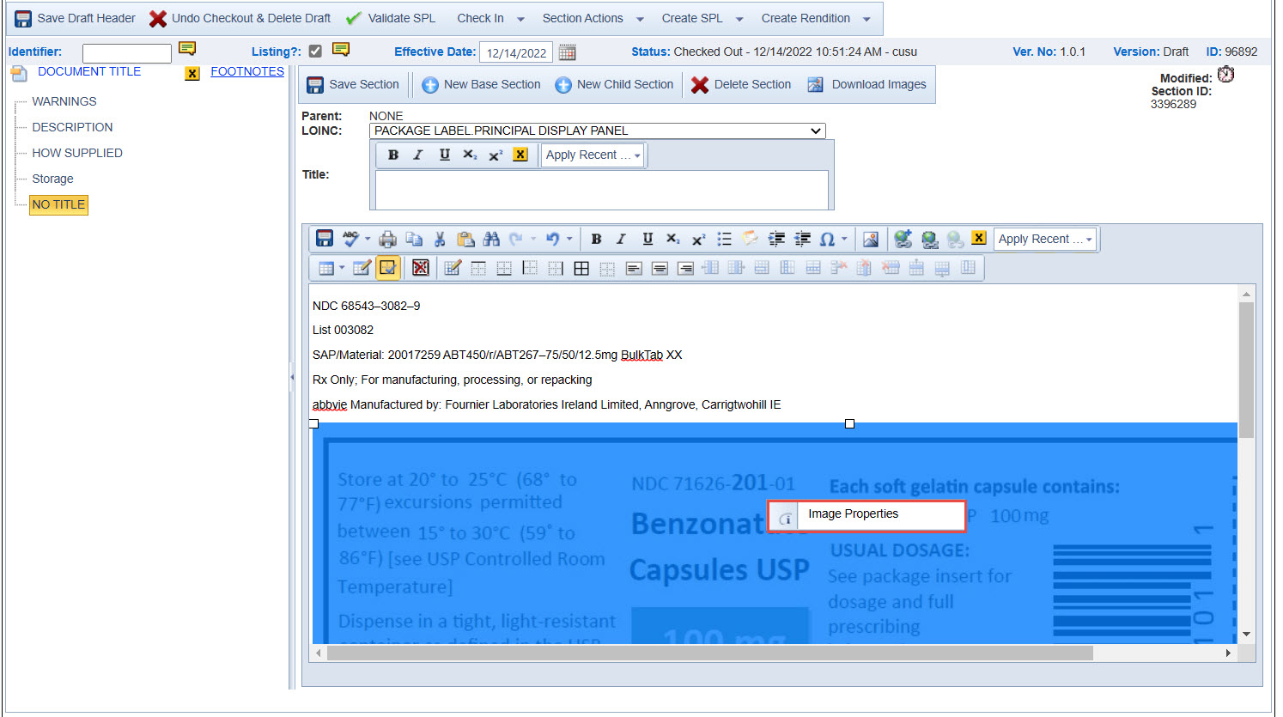Click the paste clipboard icon
The image size is (1283, 717).
pos(465,239)
